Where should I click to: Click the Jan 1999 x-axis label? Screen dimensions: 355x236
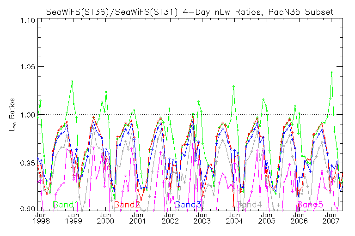click(73, 218)
